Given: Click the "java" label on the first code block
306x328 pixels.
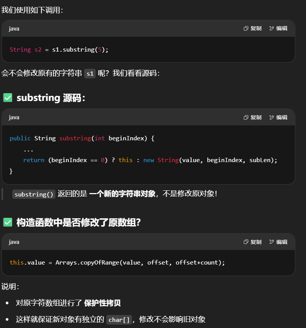Looking at the screenshot, I should (14, 29).
